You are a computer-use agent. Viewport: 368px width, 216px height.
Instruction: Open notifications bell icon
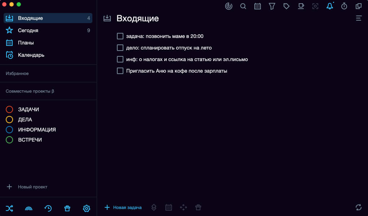[x=330, y=6]
